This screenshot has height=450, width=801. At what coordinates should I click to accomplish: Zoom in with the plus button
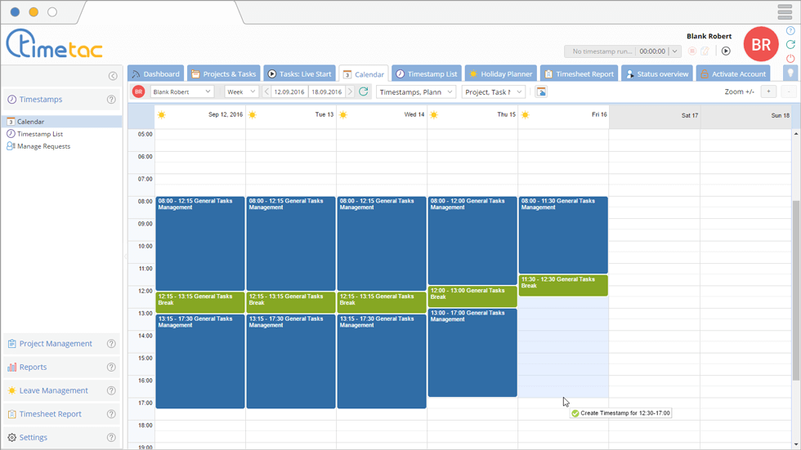(x=768, y=91)
